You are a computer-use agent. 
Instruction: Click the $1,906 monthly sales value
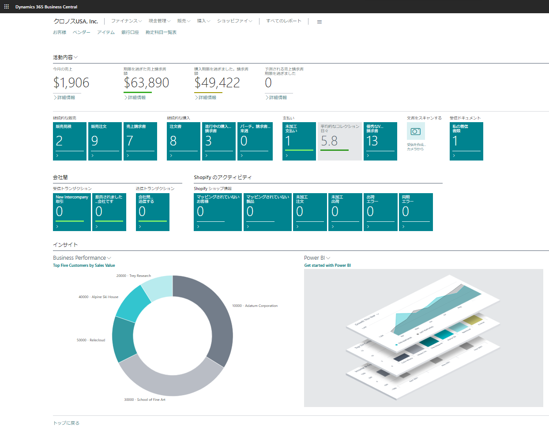(x=71, y=83)
